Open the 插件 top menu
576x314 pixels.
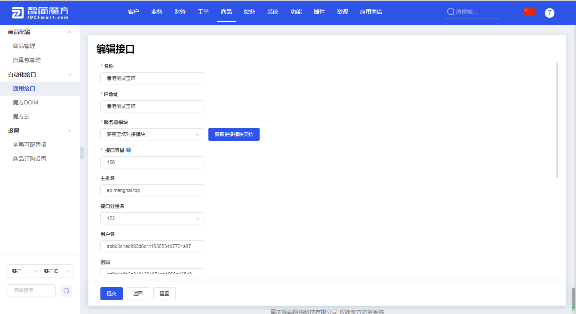click(x=319, y=12)
